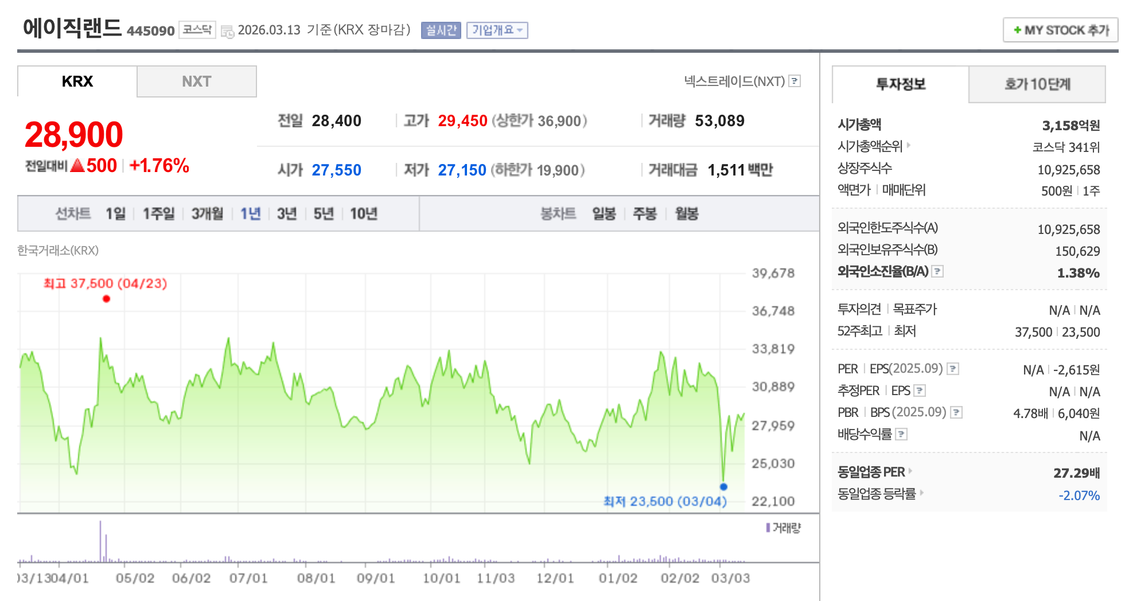Expand the 기업개요 dropdown
Image resolution: width=1129 pixels, height=601 pixels.
tap(497, 30)
